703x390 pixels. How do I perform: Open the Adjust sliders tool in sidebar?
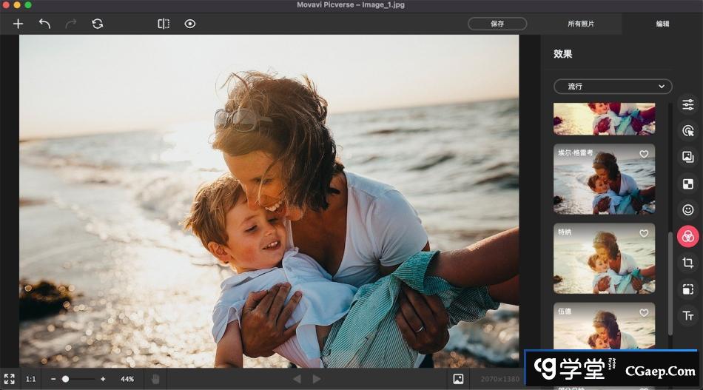point(687,104)
